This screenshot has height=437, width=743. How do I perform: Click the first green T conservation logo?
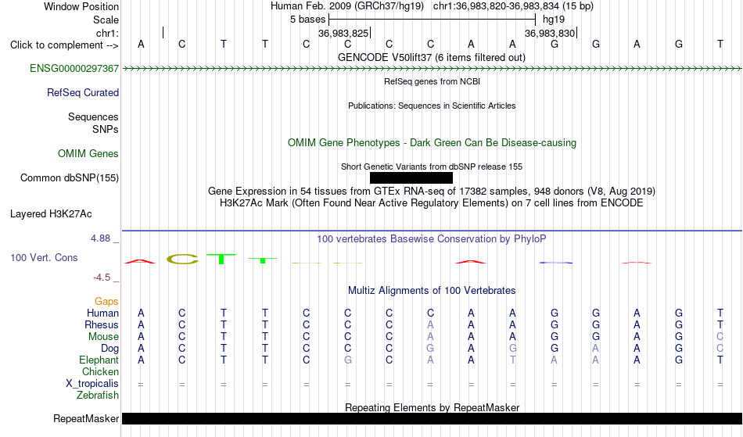[x=221, y=259]
